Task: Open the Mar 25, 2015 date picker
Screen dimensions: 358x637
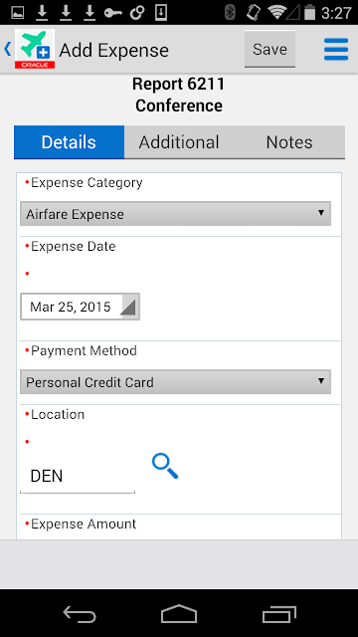Action: coord(80,307)
